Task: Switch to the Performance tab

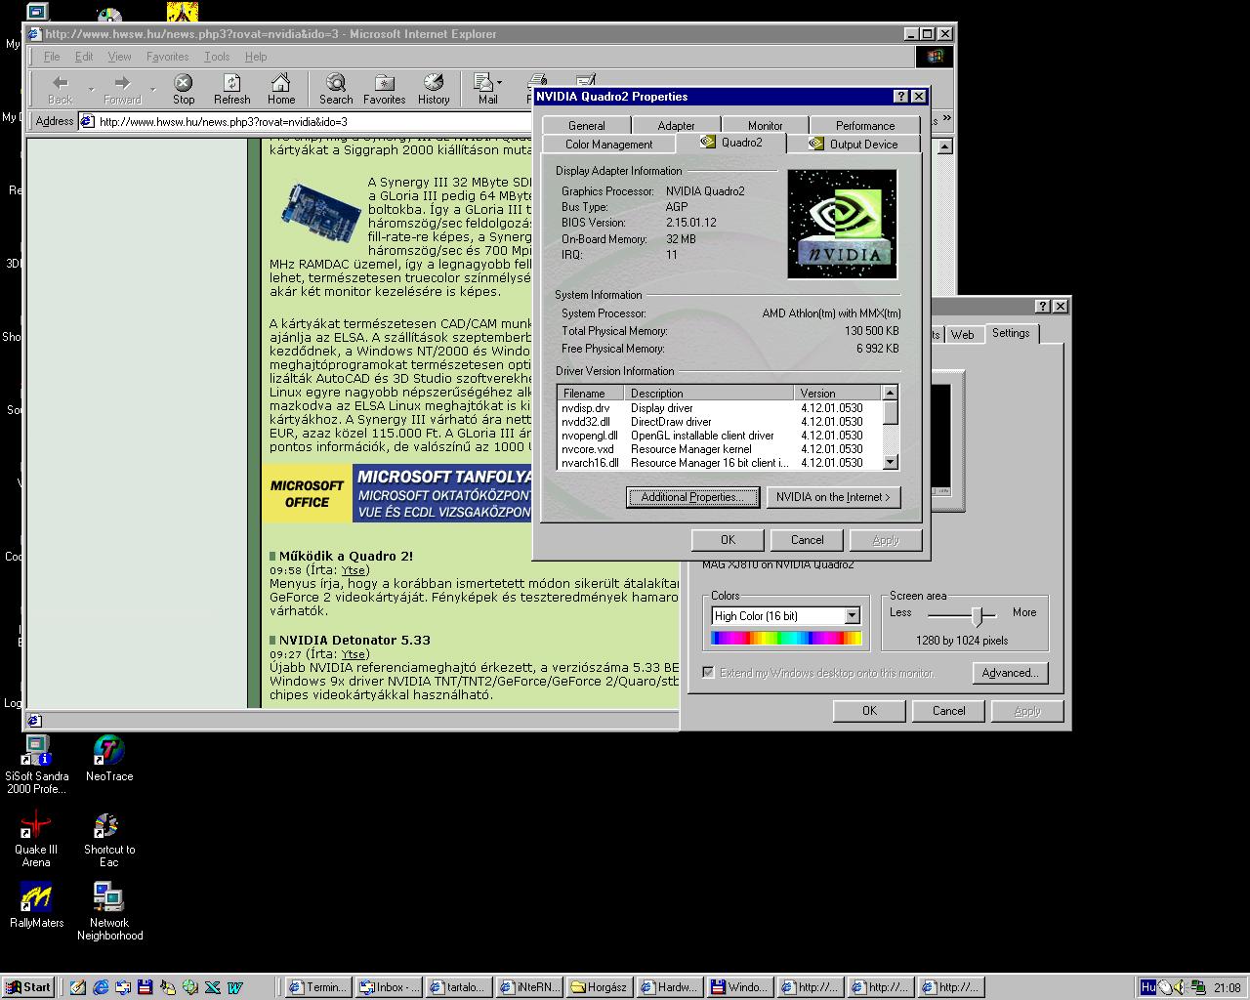Action: click(864, 126)
